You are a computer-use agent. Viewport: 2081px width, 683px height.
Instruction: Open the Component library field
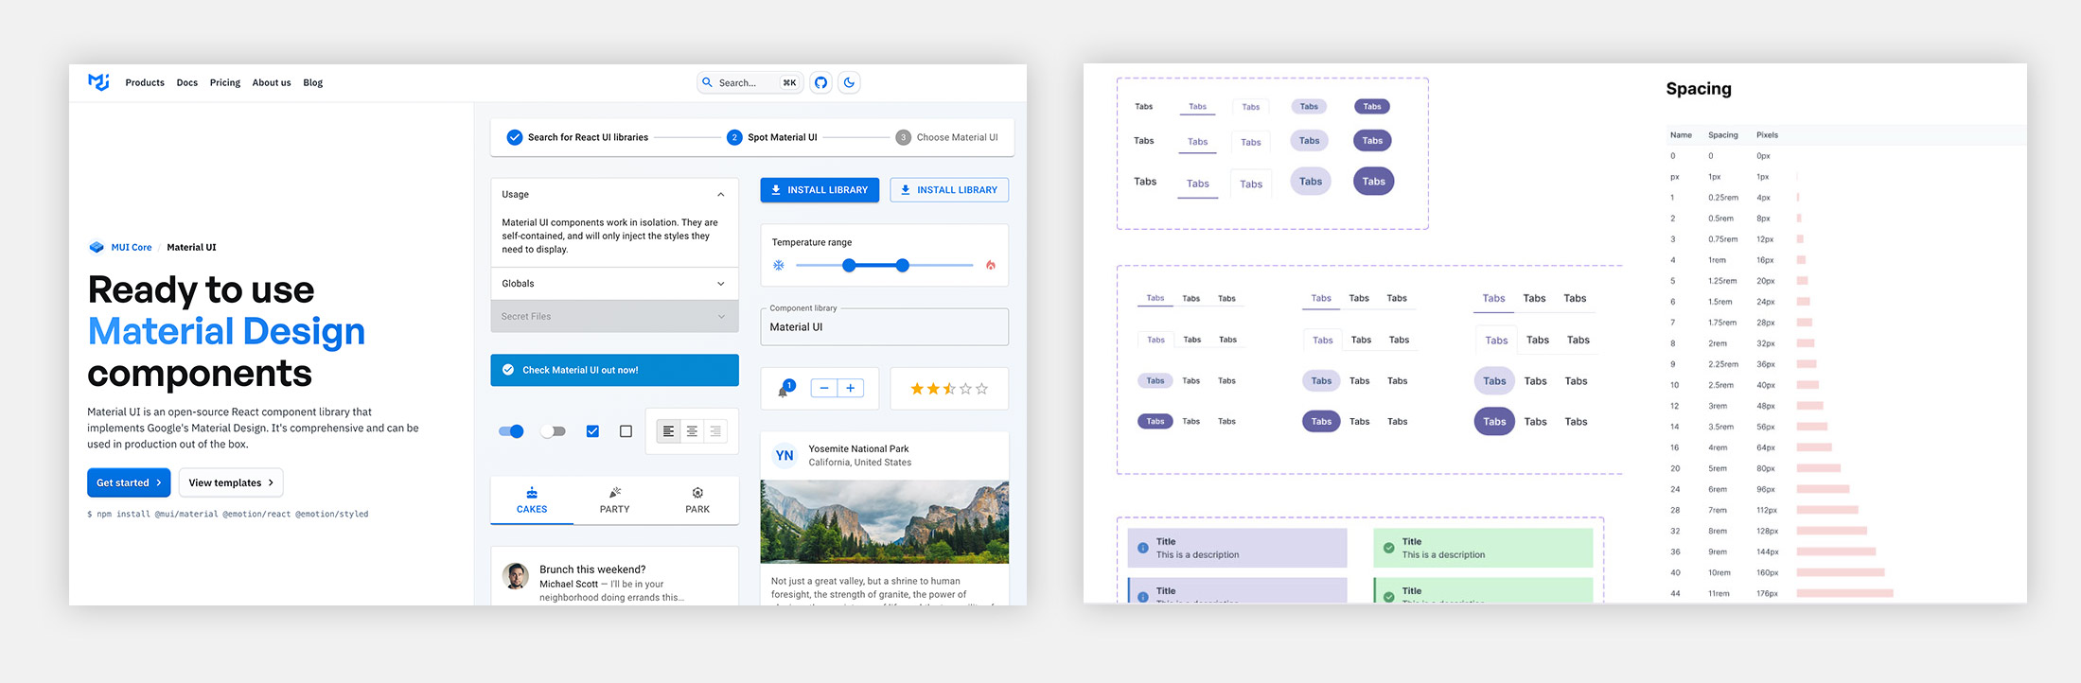click(884, 327)
